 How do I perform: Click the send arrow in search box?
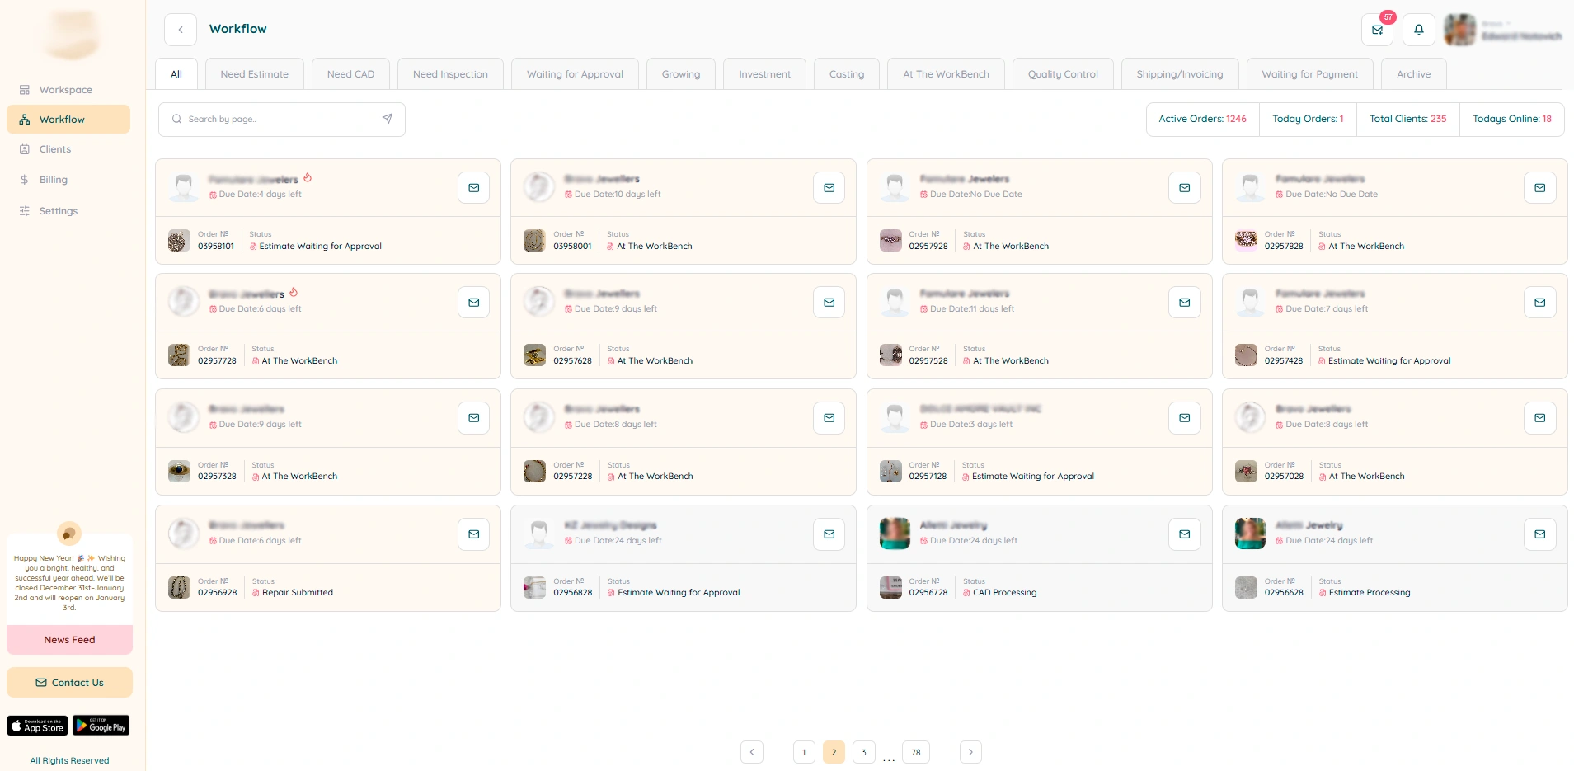click(x=388, y=119)
